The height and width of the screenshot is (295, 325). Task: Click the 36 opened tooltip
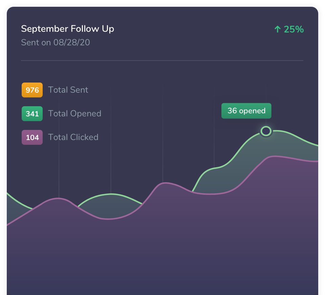246,111
